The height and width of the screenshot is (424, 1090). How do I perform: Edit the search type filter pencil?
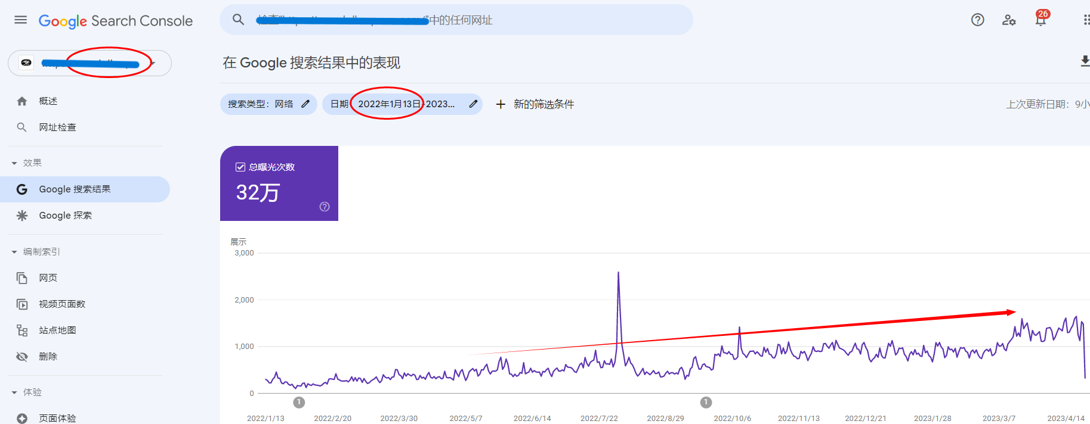click(305, 104)
